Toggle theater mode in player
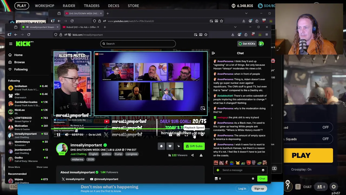 [x=178, y=135]
